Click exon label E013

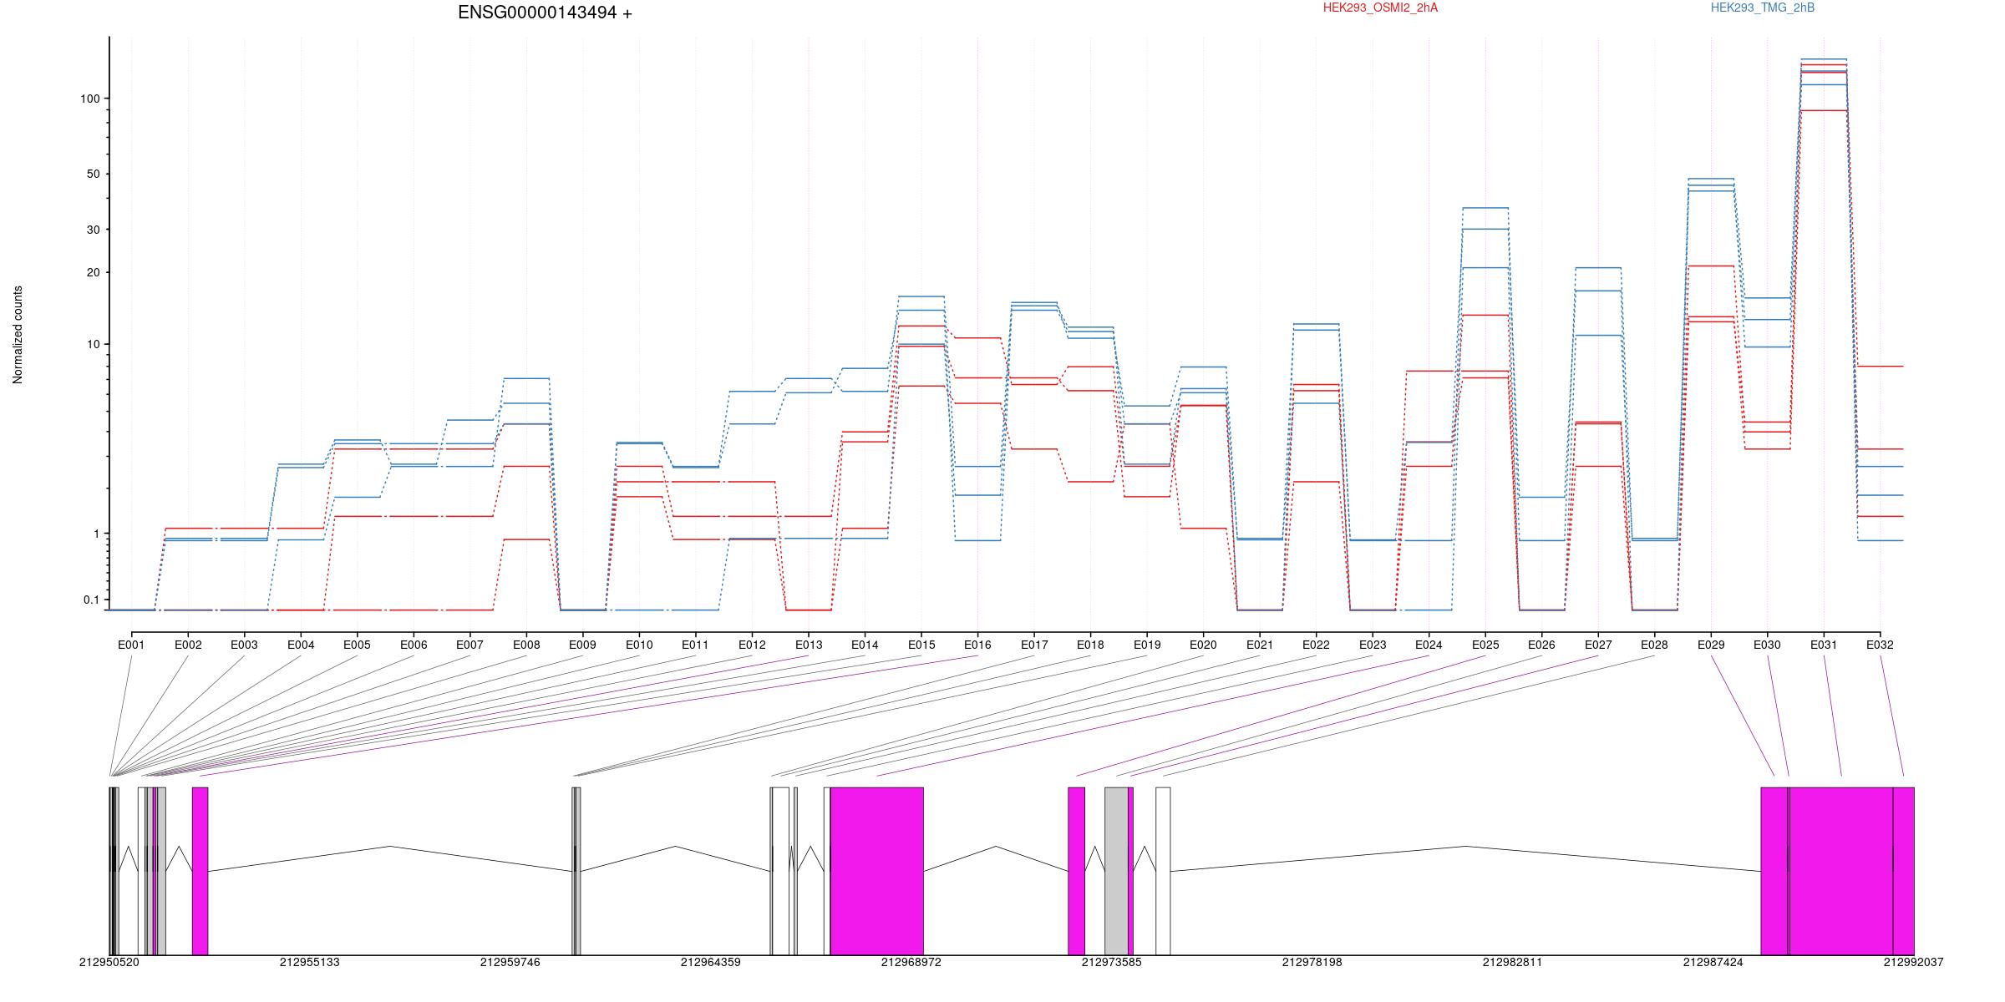pos(809,645)
